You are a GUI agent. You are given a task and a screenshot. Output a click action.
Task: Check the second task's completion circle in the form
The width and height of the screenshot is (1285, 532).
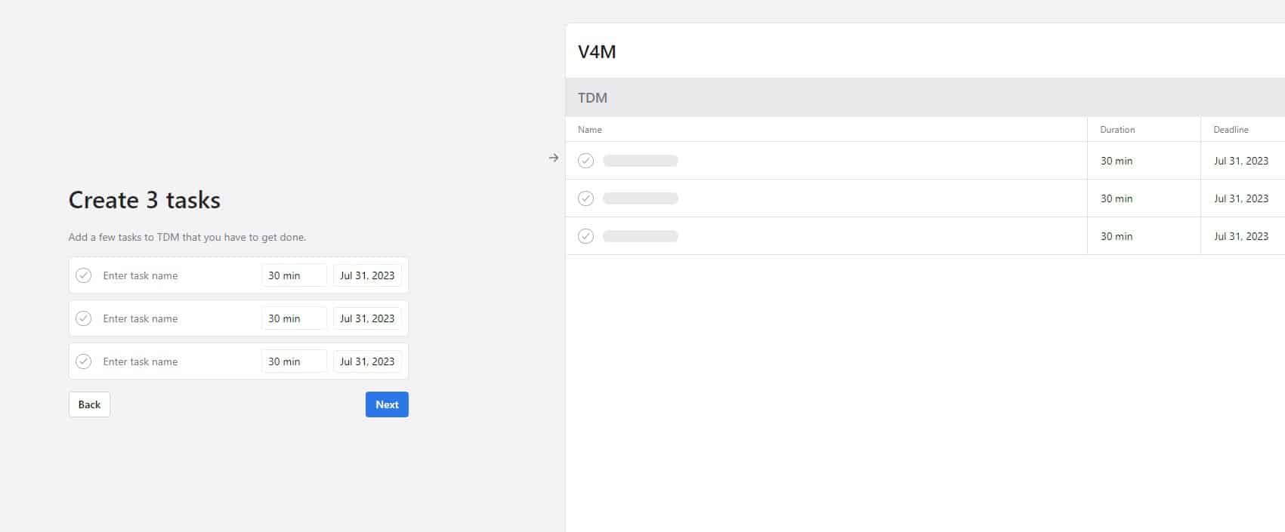(84, 318)
